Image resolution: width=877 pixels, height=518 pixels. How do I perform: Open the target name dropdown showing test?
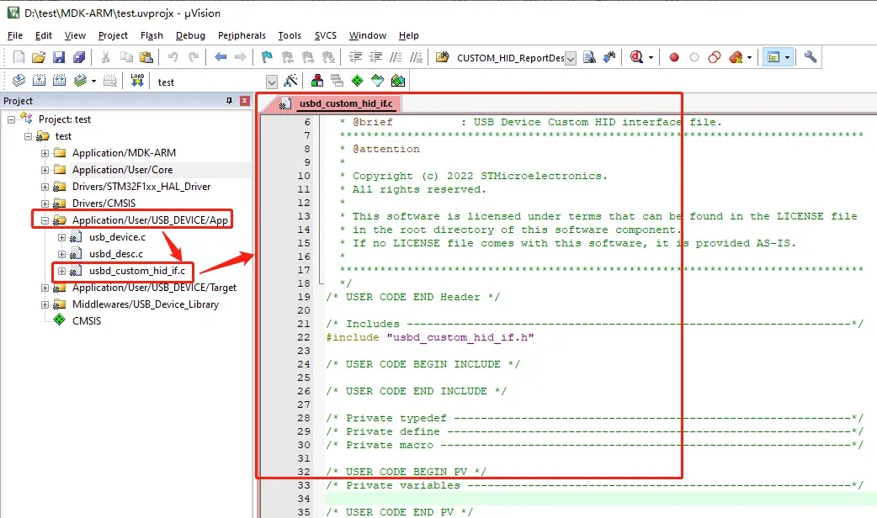pyautogui.click(x=272, y=82)
